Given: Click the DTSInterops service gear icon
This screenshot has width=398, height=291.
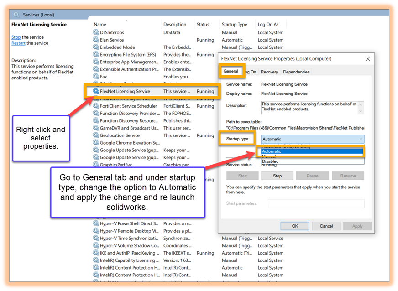Looking at the screenshot, I should [x=96, y=32].
